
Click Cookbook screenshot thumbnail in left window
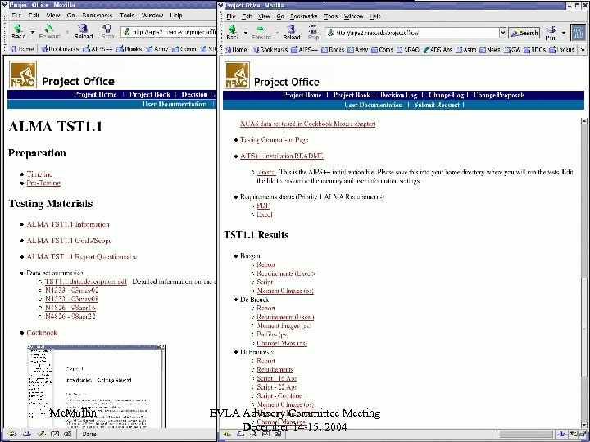click(x=97, y=386)
